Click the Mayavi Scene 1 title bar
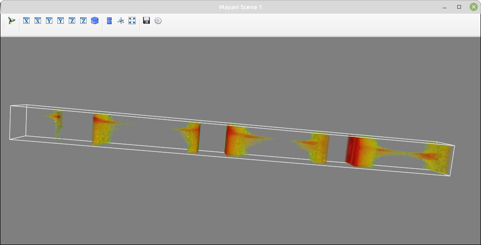 pos(240,7)
